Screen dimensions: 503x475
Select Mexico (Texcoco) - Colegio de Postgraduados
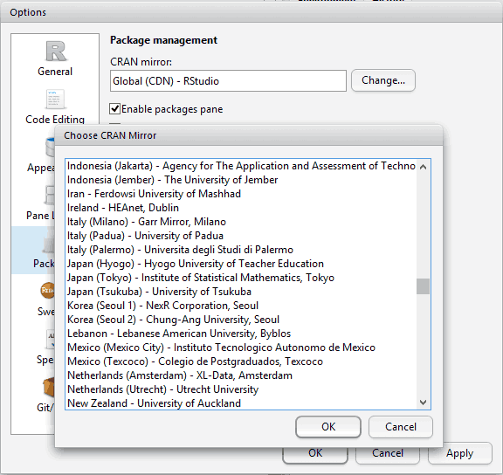(241, 361)
